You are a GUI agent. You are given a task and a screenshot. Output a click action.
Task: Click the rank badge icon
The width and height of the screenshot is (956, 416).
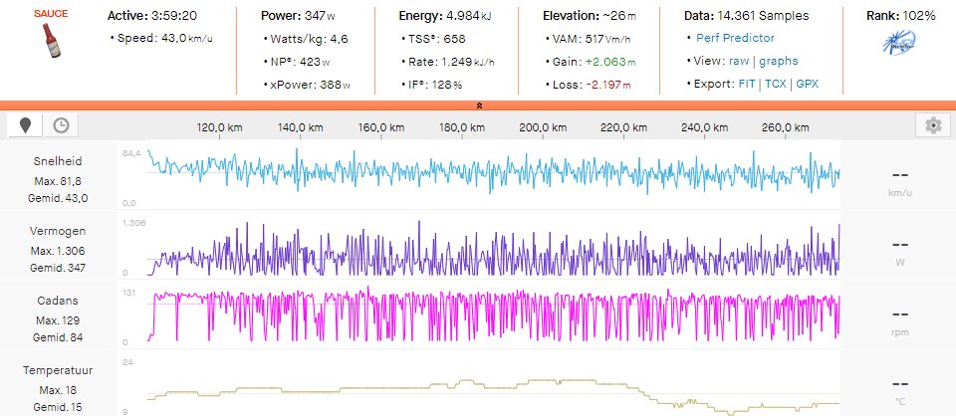(899, 43)
